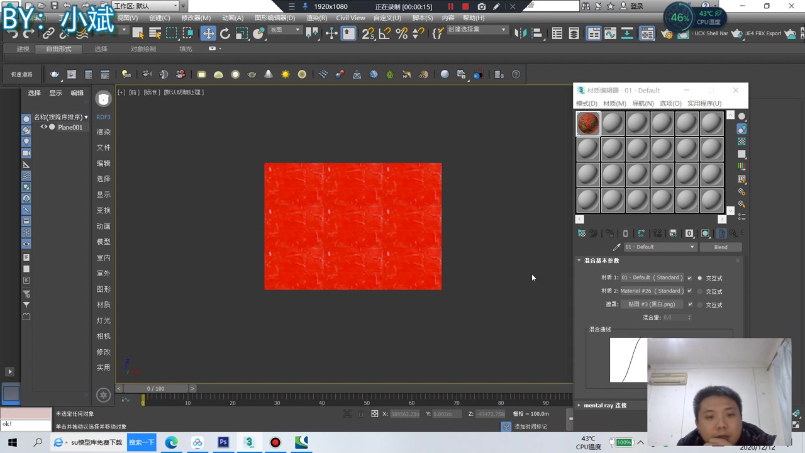Open Render Setup teapot icon
The image size is (805, 453).
pyautogui.click(x=666, y=33)
